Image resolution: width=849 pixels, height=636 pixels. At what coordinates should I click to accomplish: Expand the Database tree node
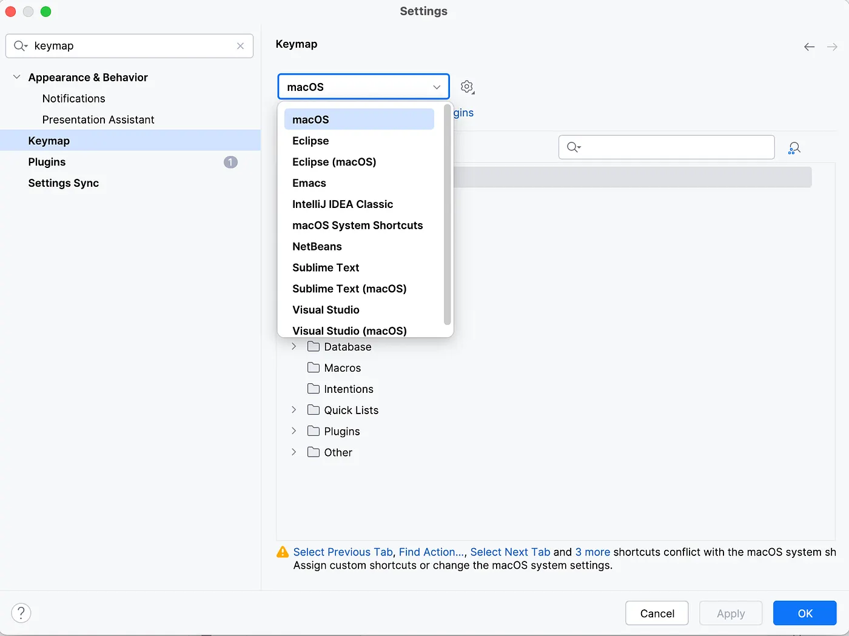point(294,346)
